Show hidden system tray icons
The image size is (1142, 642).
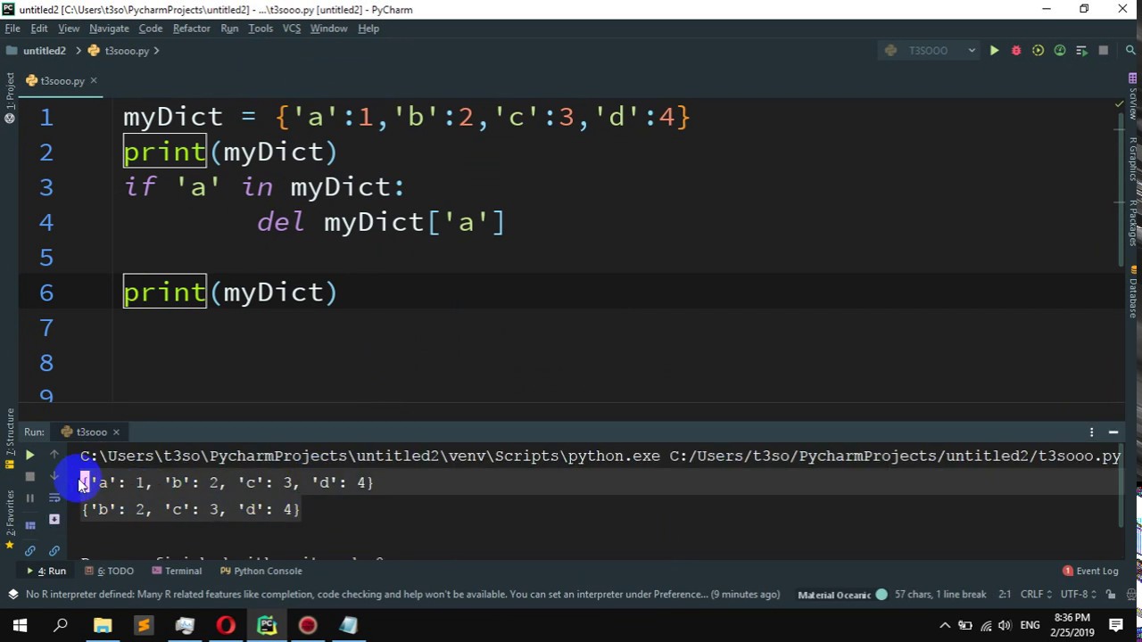945,625
